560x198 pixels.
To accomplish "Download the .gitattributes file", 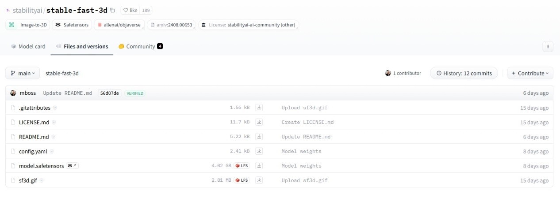I will [x=259, y=108].
